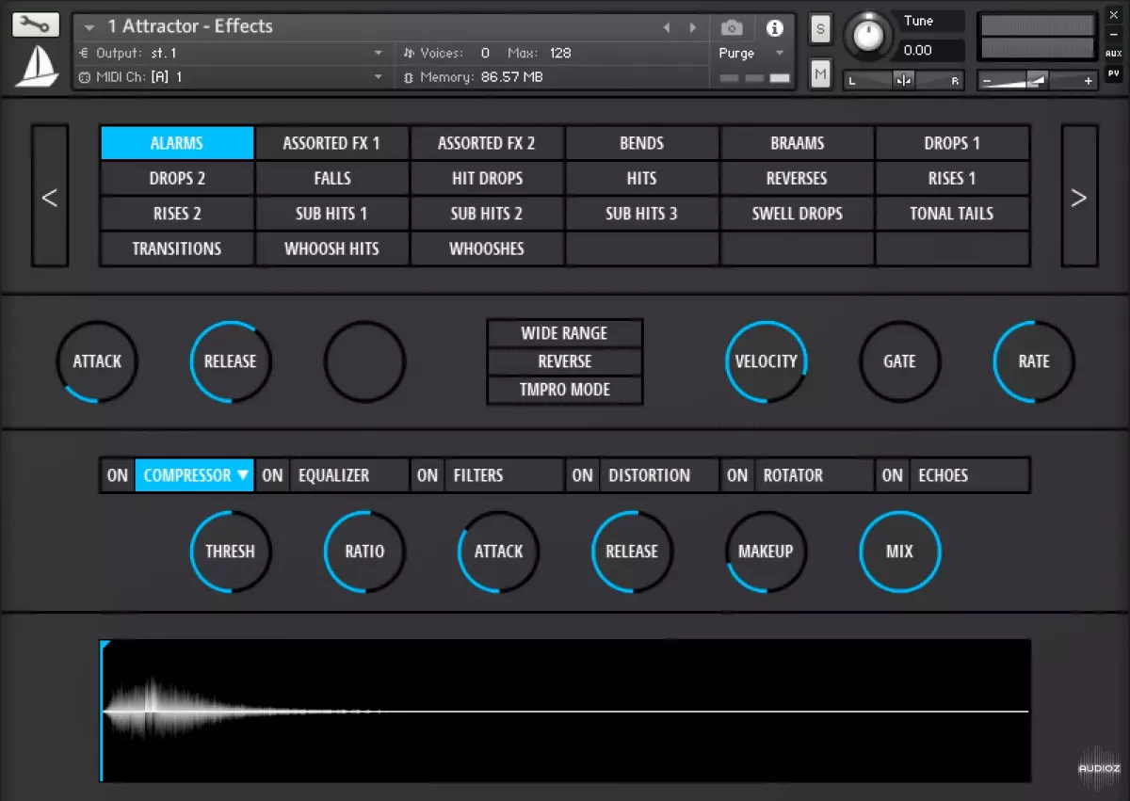The width and height of the screenshot is (1130, 801).
Task: Click the Tune knob
Action: 869,37
